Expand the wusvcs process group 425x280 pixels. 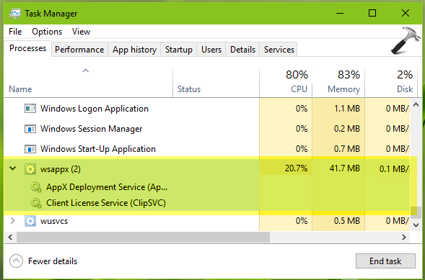[12, 221]
